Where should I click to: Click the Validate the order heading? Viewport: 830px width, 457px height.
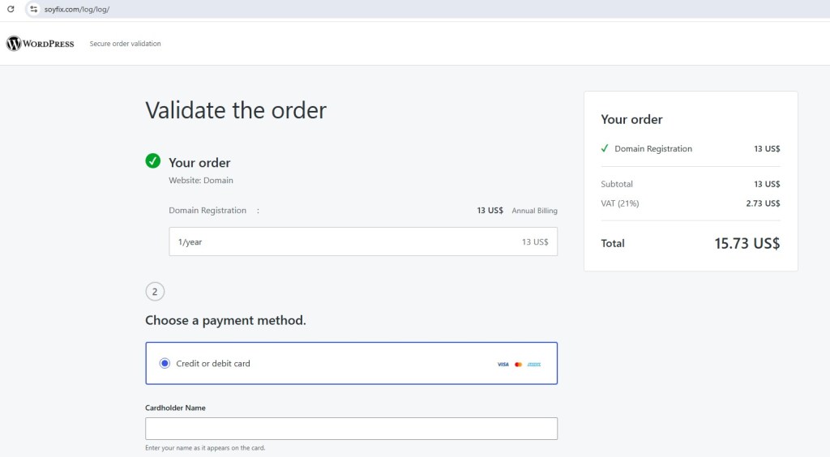point(236,110)
